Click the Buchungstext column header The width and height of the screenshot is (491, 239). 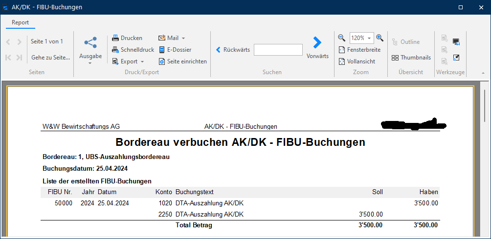point(195,192)
